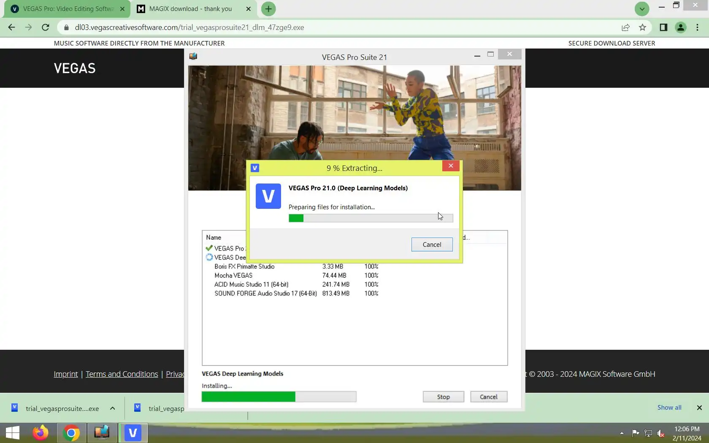Click the green checkmark next to VEGAS Pro
Image resolution: width=709 pixels, height=443 pixels.
point(209,248)
